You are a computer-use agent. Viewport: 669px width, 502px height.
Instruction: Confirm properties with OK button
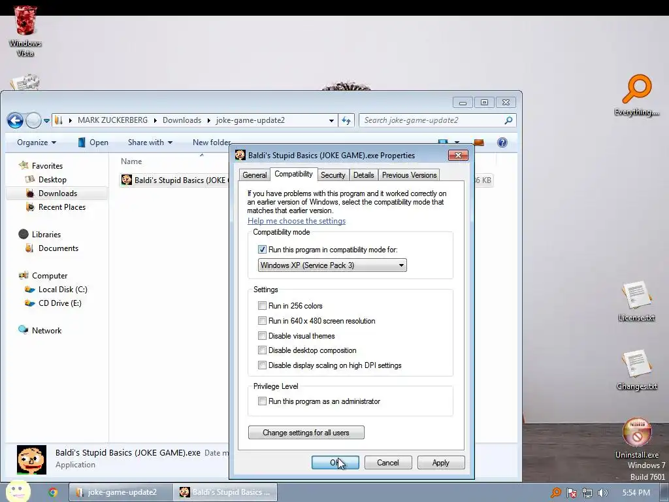(335, 463)
